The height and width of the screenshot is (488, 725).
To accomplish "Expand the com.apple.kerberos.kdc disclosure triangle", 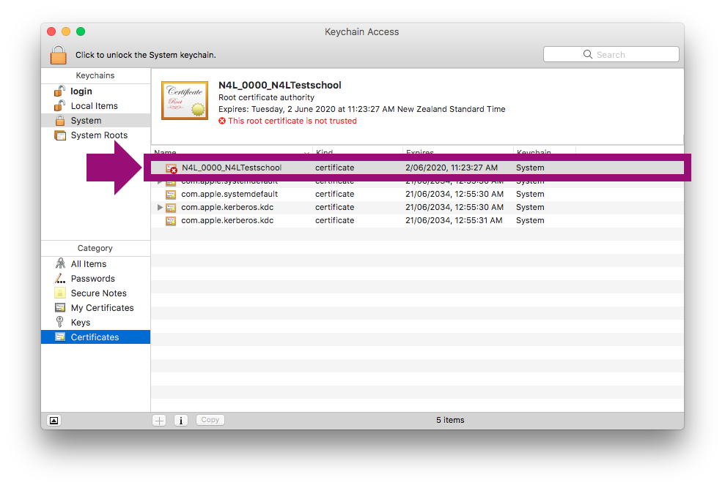I will 161,208.
